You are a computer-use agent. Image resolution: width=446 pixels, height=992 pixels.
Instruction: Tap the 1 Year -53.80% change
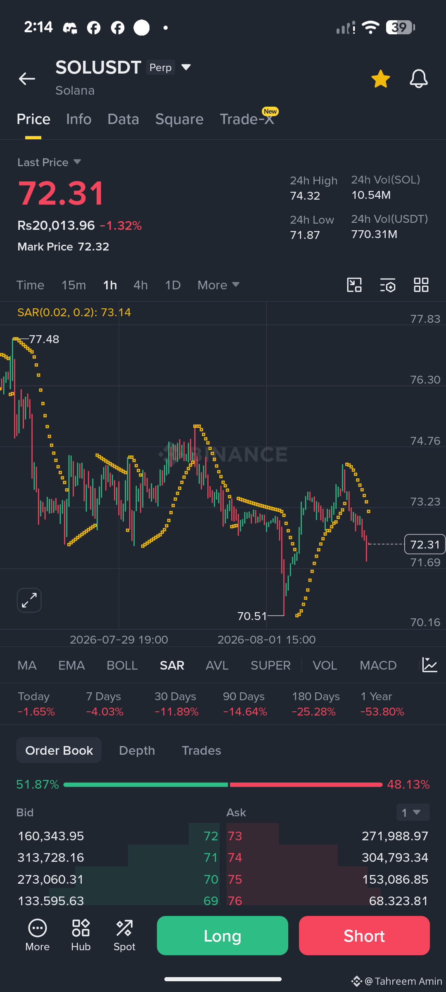(x=382, y=704)
